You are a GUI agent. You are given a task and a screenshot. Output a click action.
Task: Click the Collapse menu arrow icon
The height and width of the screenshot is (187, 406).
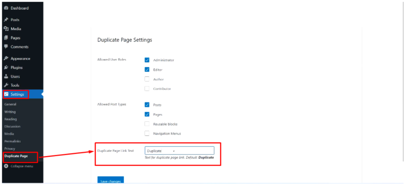[x=6, y=166]
